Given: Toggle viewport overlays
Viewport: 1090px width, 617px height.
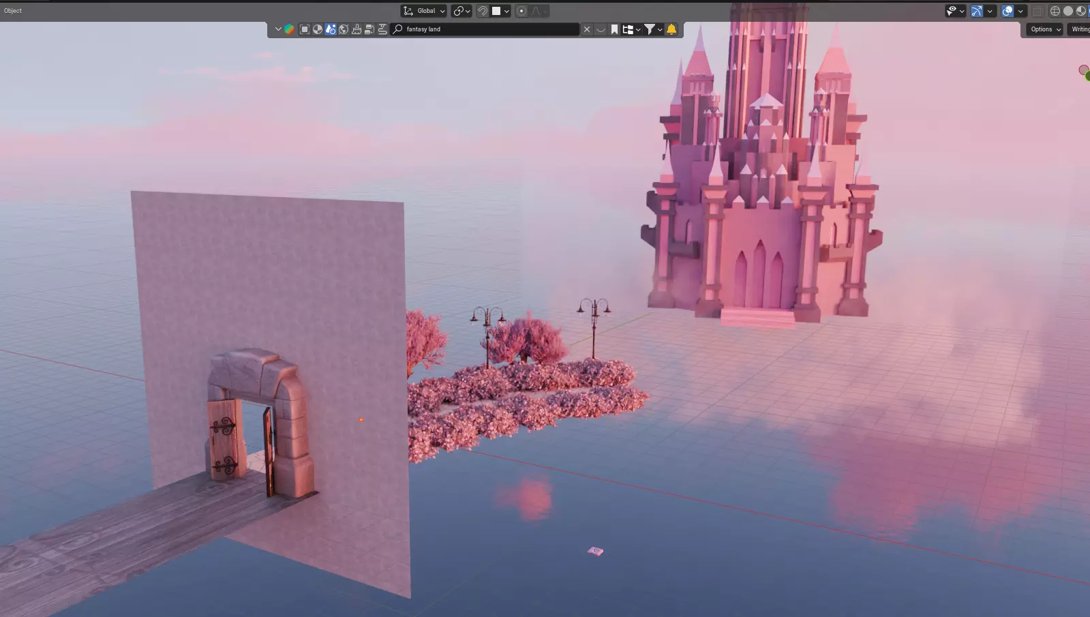Looking at the screenshot, I should 1008,11.
